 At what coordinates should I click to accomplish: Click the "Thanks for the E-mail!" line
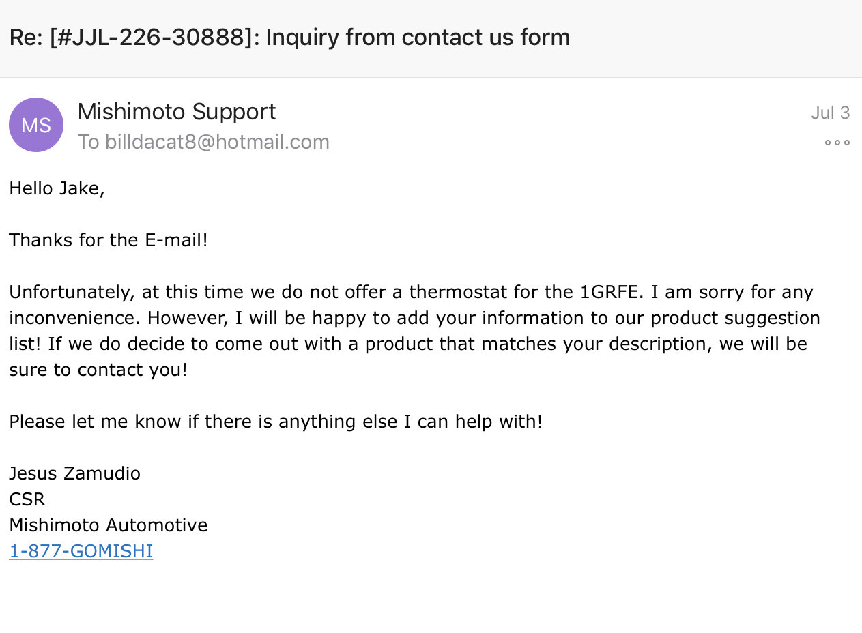[x=109, y=240]
